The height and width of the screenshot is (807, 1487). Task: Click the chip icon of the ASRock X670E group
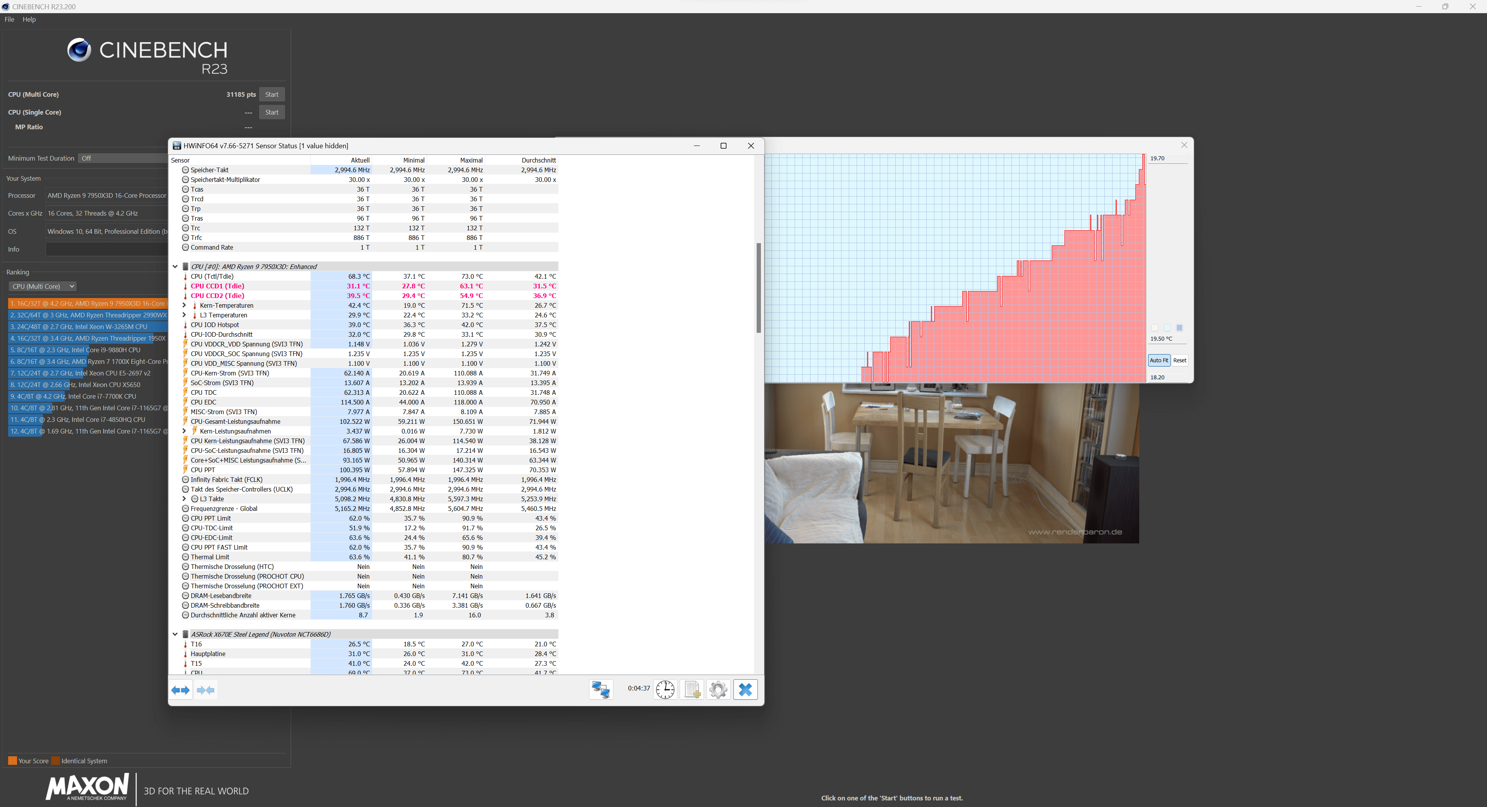185,634
